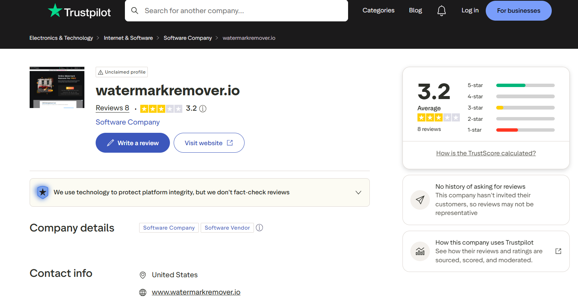578x308 pixels.
Task: Open www.watermarkremover.io link
Action: pyautogui.click(x=196, y=292)
